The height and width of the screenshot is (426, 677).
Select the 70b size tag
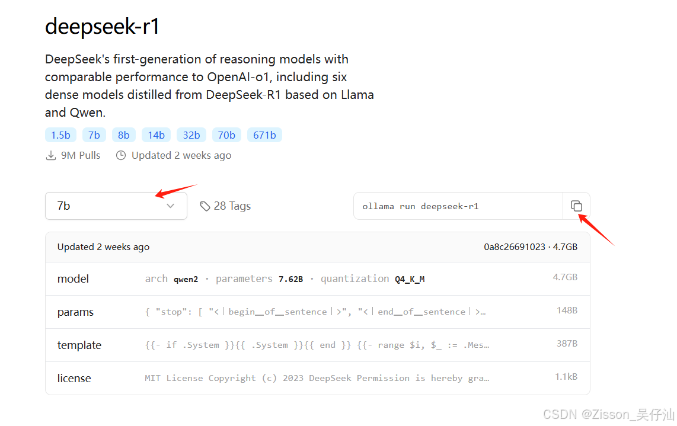(226, 135)
